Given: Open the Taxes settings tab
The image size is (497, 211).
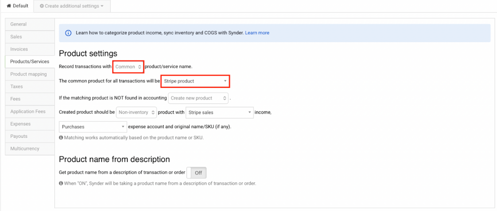Looking at the screenshot, I should 17,86.
